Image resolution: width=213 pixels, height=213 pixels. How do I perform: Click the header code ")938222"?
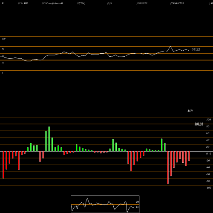pyautogui.click(x=142, y=3)
